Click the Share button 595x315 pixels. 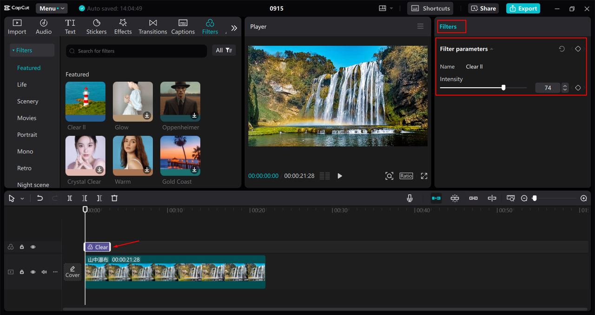(x=484, y=8)
